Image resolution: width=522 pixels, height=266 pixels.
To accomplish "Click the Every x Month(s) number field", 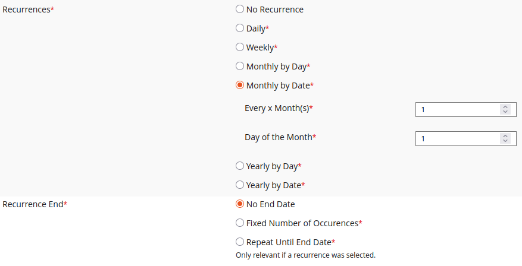I will coord(455,109).
